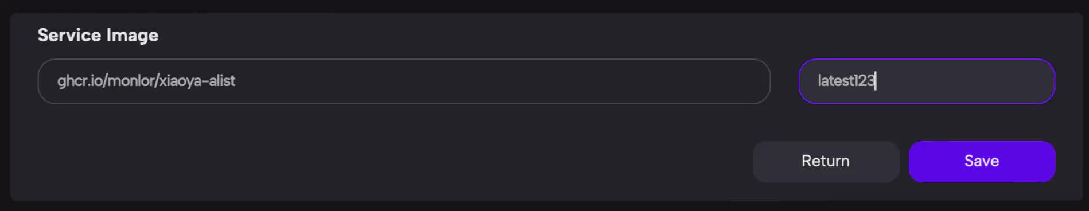The width and height of the screenshot is (1089, 211).
Task: Click the 'monlor' portion of image path
Action: coord(130,81)
